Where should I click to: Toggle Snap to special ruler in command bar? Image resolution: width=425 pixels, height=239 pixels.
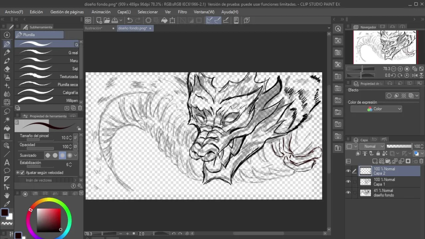(217, 20)
